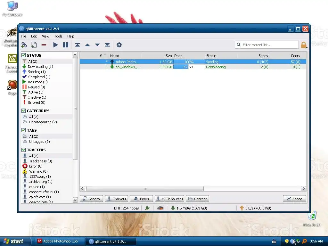
Task: Switch to the Trackers tab
Action: 117,199
